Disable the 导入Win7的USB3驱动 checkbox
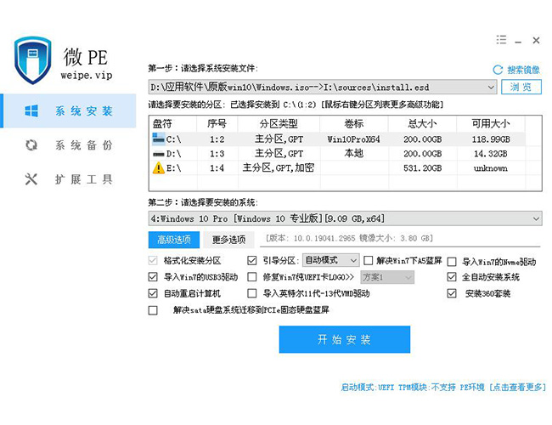Image resolution: width=552 pixels, height=425 pixels. tap(153, 277)
